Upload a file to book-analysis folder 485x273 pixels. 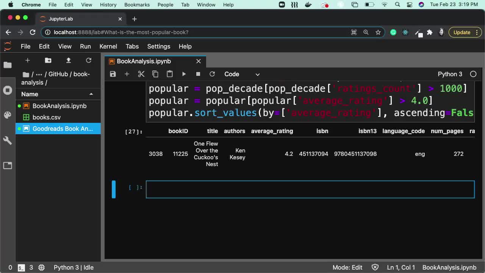(68, 60)
